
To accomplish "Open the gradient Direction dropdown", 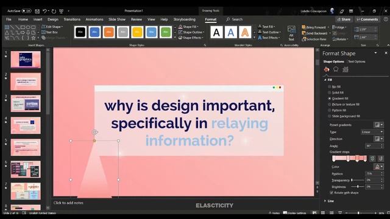I will [378, 139].
